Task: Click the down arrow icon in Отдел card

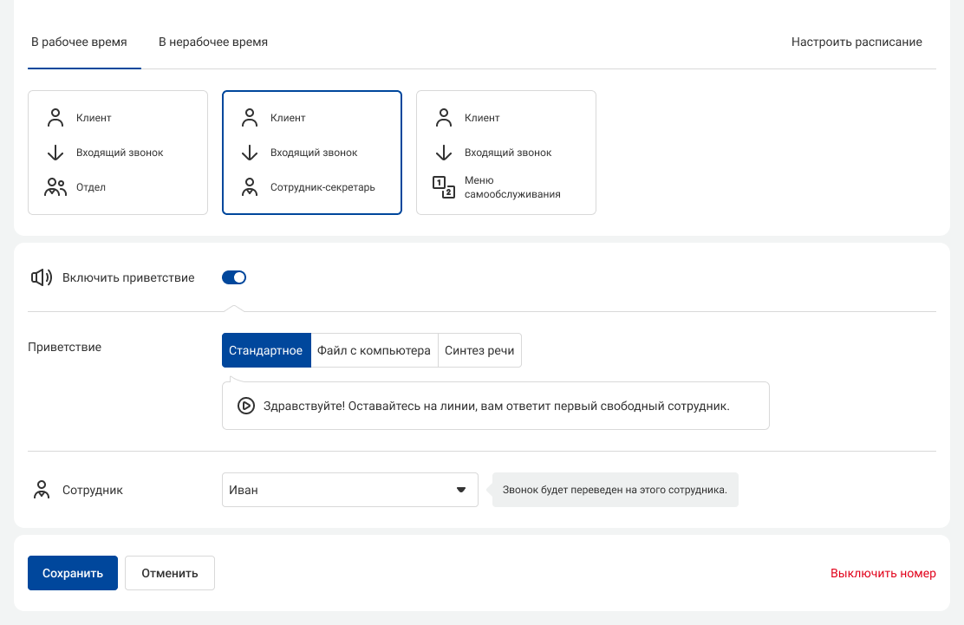Action: (55, 153)
